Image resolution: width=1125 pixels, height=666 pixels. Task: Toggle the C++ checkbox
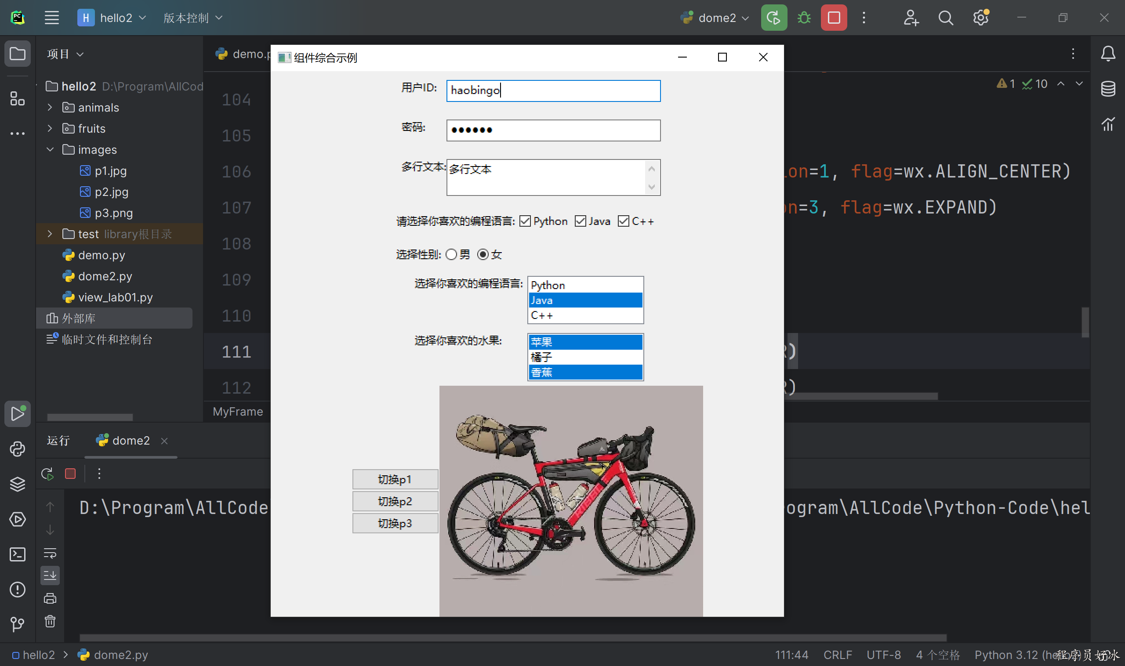coord(623,221)
